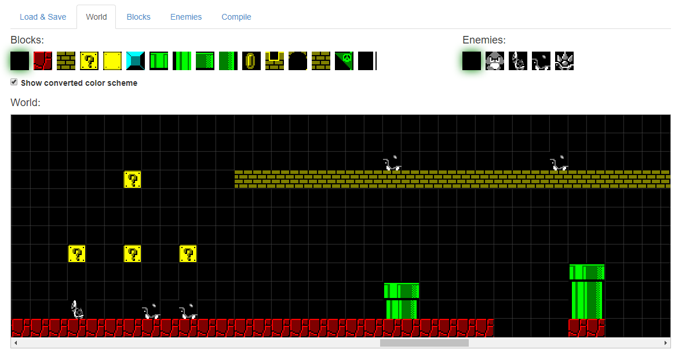The image size is (682, 360).
Task: Pick the yellow question mark block
Action: point(89,61)
